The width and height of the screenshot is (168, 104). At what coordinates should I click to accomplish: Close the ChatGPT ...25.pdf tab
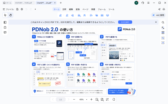pyautogui.click(x=55, y=3)
